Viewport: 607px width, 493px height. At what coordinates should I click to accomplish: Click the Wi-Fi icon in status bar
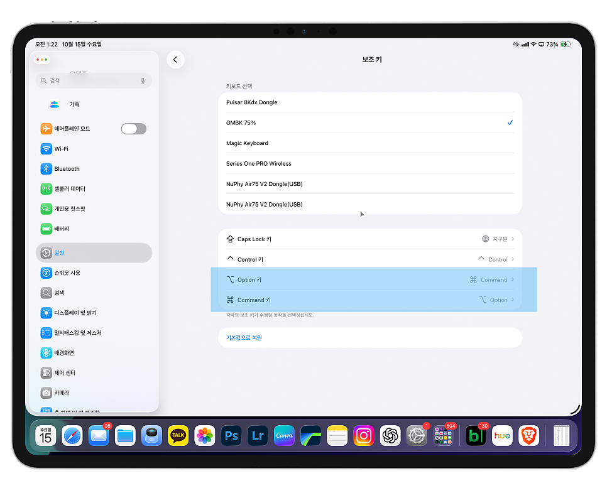tap(533, 45)
